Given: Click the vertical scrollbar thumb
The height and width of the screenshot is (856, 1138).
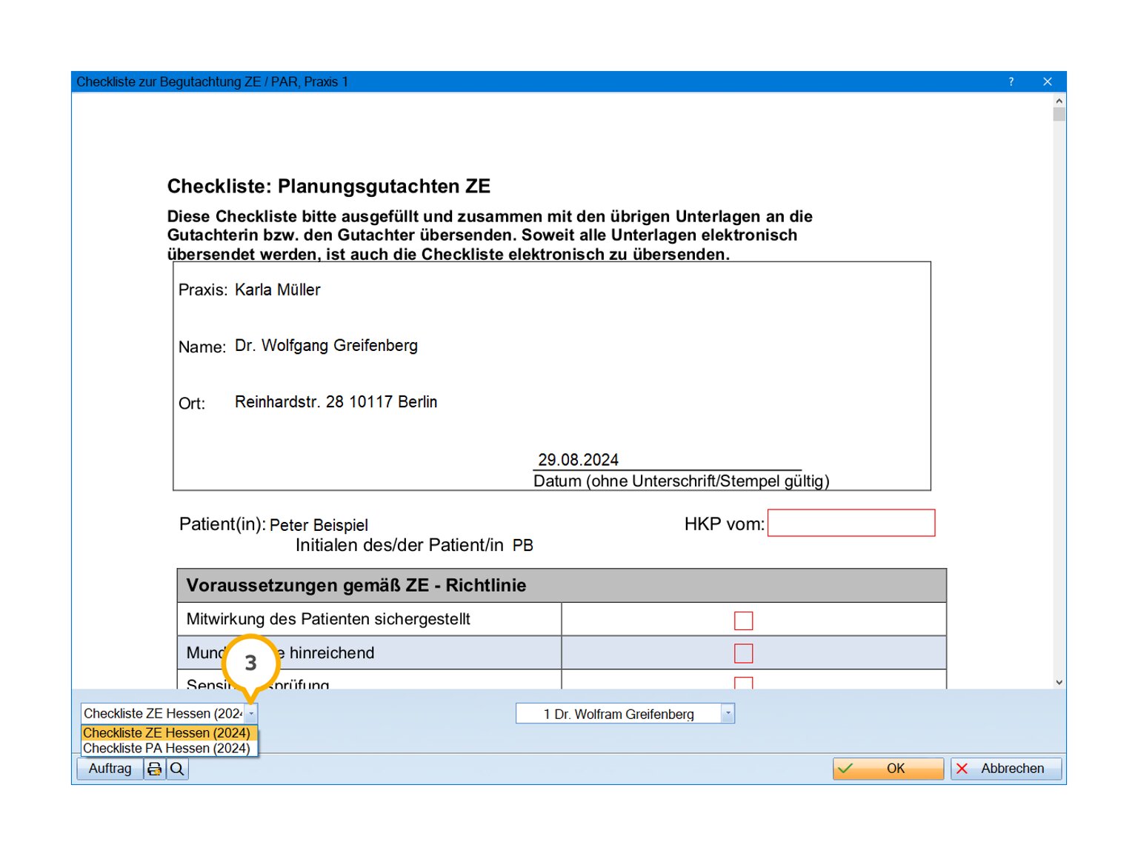Looking at the screenshot, I should 1059,114.
